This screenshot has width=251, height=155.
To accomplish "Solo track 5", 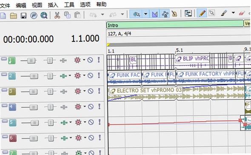I will tap(100, 122).
